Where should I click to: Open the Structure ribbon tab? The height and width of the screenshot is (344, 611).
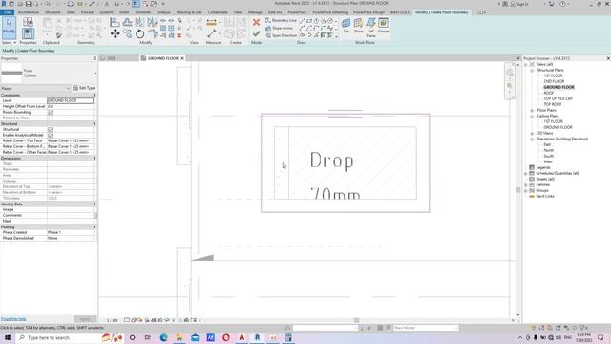tap(53, 12)
